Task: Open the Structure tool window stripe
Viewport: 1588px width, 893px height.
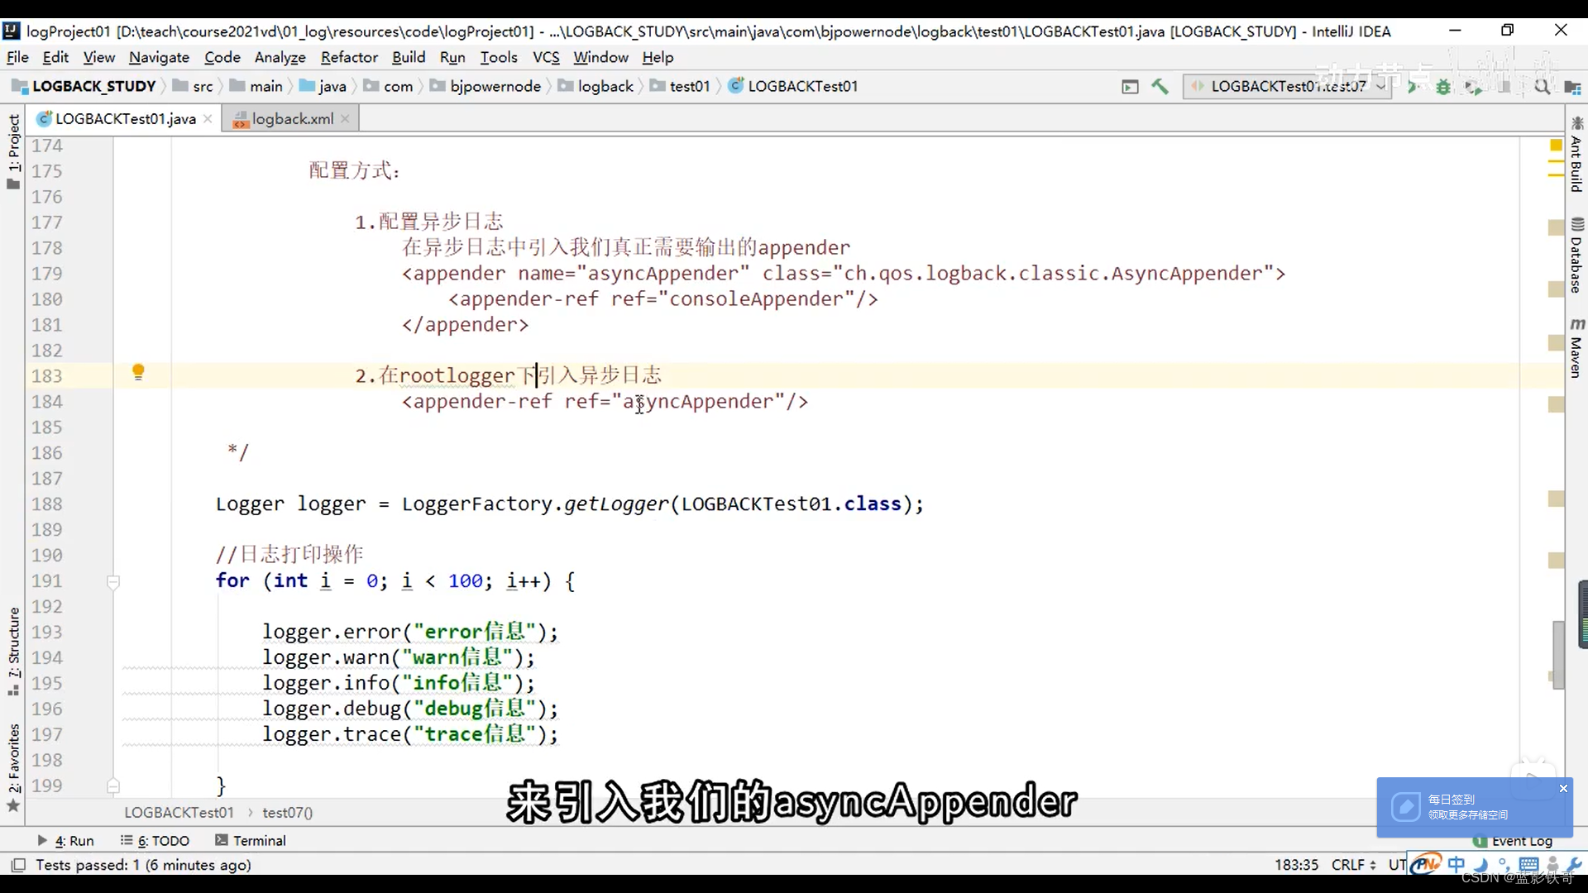Action: coord(13,652)
